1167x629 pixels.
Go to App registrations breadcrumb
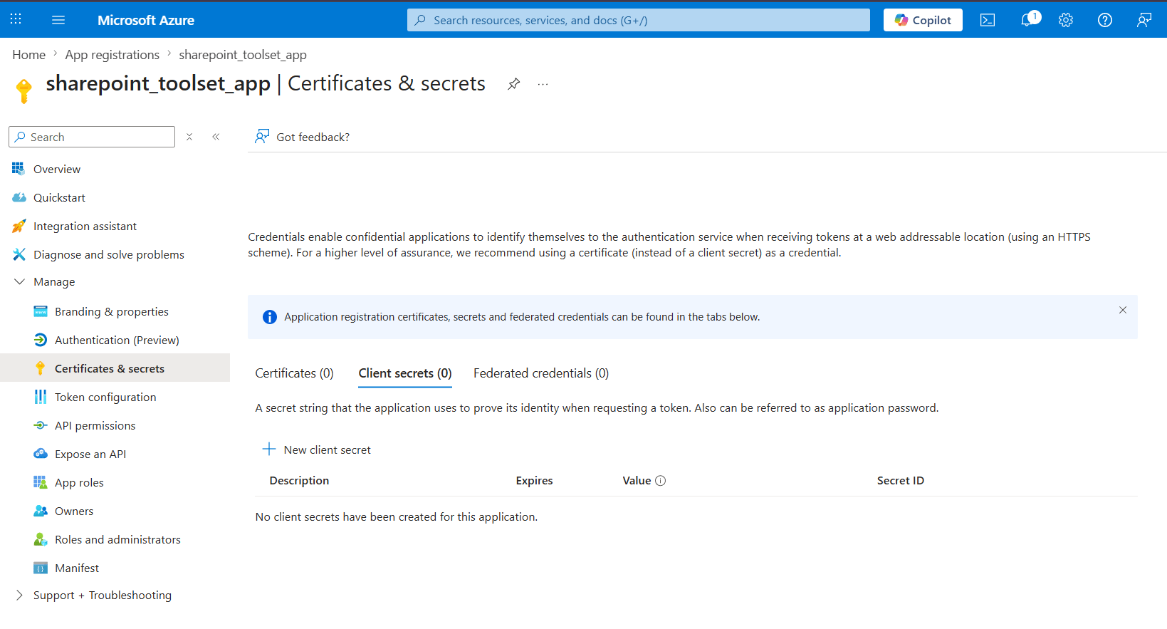112,55
